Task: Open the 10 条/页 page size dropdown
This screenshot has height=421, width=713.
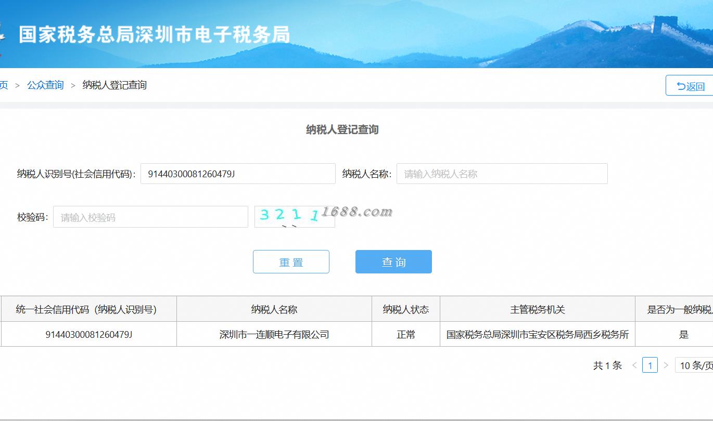Action: (x=694, y=365)
